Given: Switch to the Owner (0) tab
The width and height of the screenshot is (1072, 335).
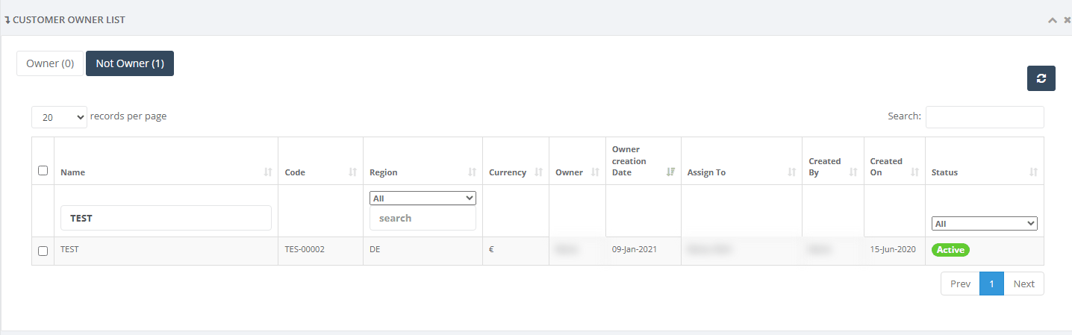Looking at the screenshot, I should pos(50,63).
